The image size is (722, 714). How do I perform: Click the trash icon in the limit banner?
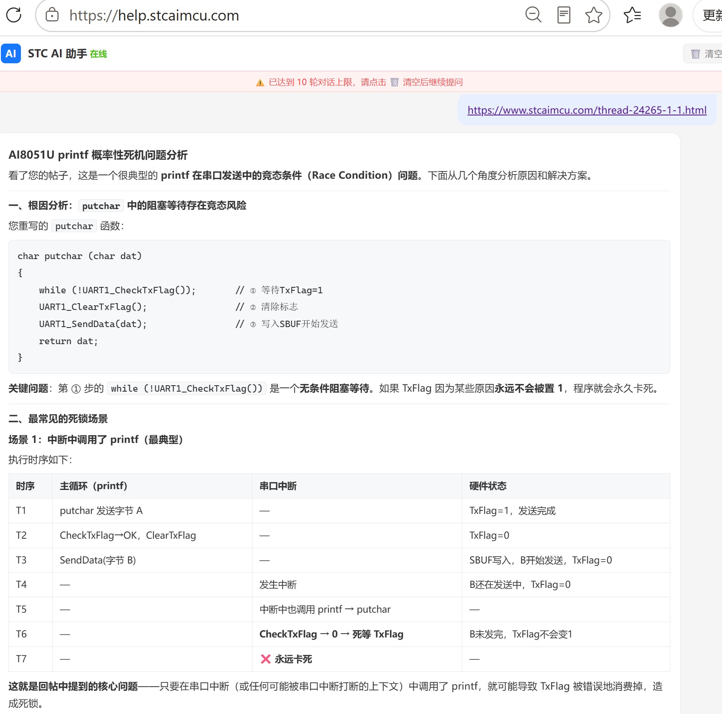(x=395, y=82)
